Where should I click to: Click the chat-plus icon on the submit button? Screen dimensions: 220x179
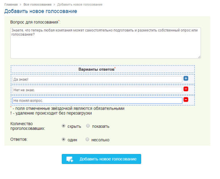[x=70, y=159]
